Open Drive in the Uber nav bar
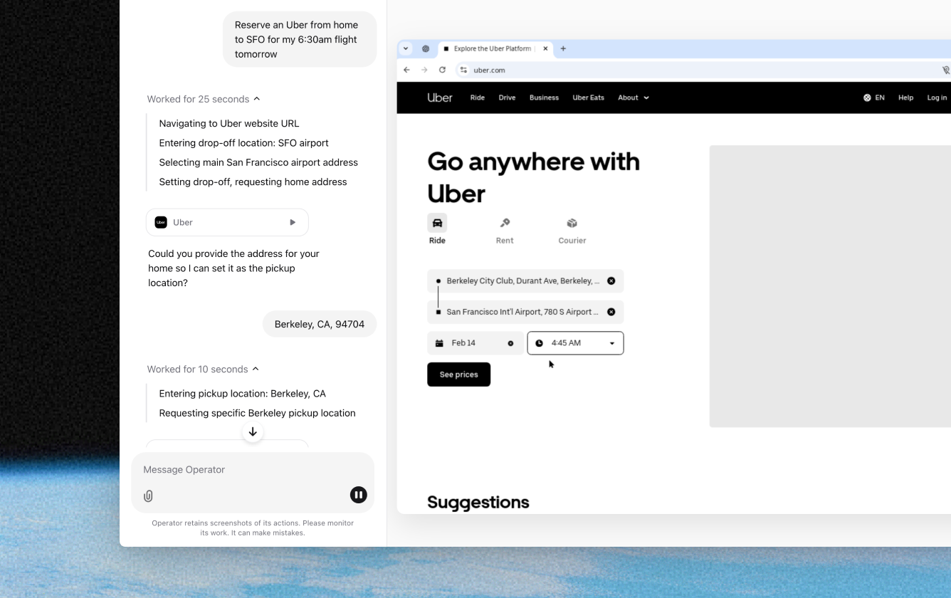The image size is (951, 598). pyautogui.click(x=507, y=98)
